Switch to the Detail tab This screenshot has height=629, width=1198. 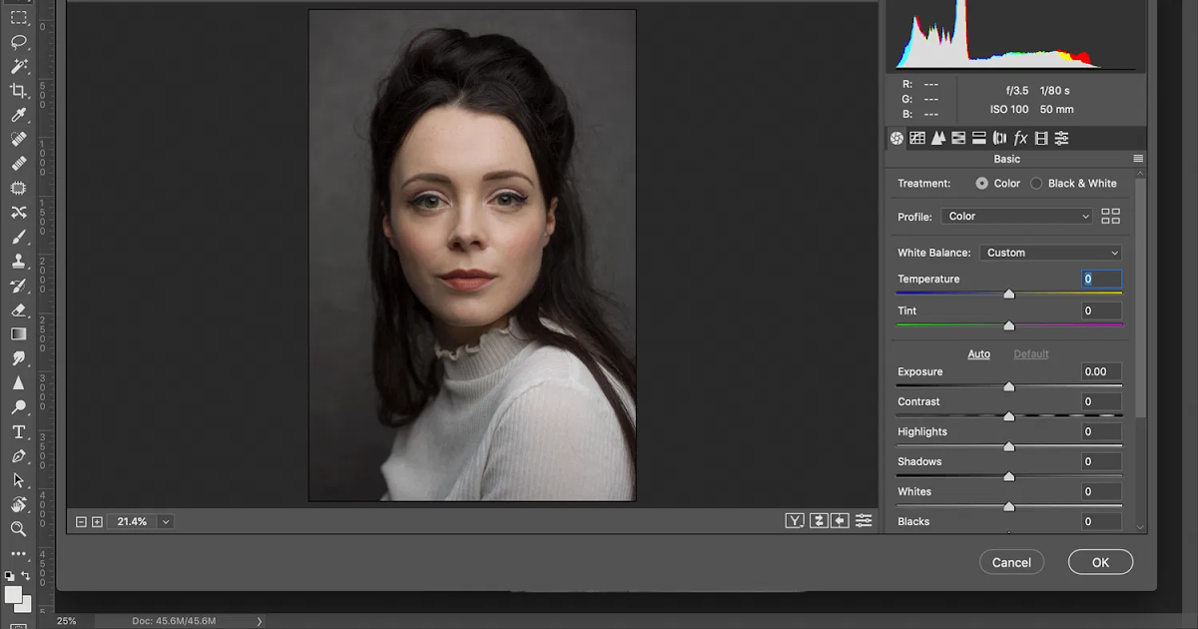[x=938, y=138]
